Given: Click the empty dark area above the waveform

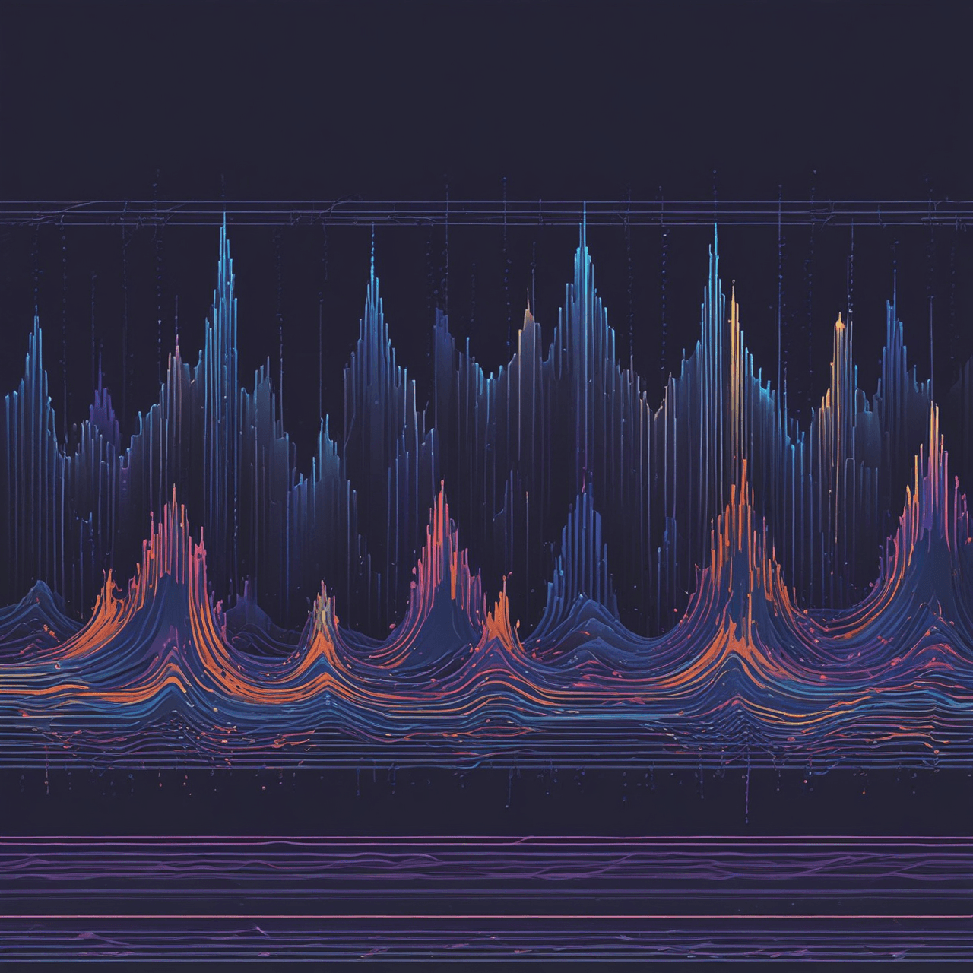Looking at the screenshot, I should [x=486, y=91].
